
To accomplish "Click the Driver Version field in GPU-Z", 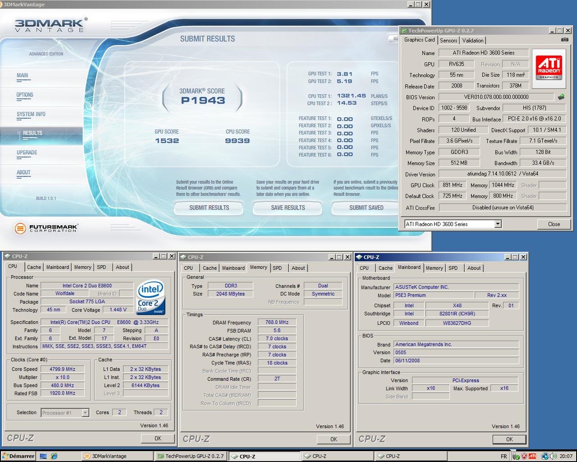I will coord(503,174).
